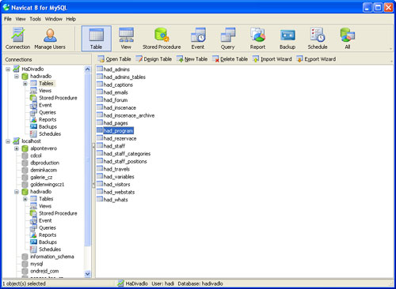Click the panel splitter collapse handle
The height and width of the screenshot is (289, 396).
[93, 165]
